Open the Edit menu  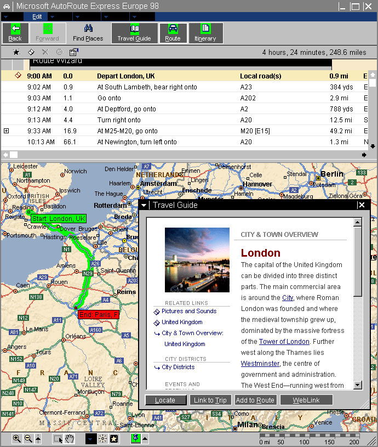click(x=37, y=17)
